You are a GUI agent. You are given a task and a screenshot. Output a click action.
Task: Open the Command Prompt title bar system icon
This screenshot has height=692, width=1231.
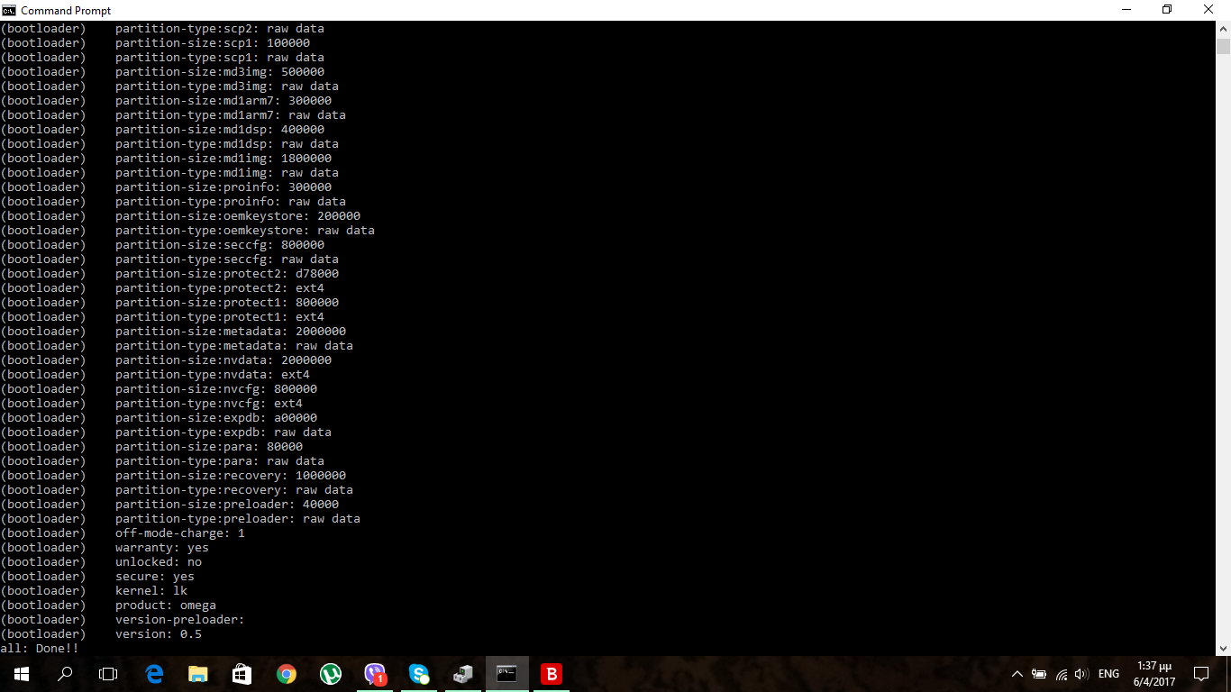pyautogui.click(x=9, y=10)
